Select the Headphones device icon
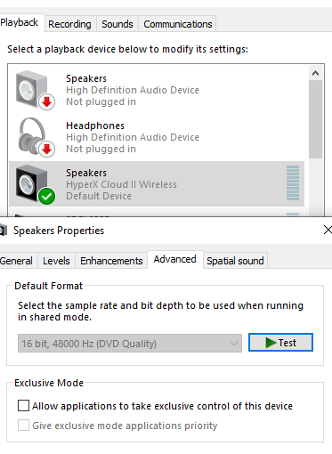The height and width of the screenshot is (454, 332). (x=36, y=137)
